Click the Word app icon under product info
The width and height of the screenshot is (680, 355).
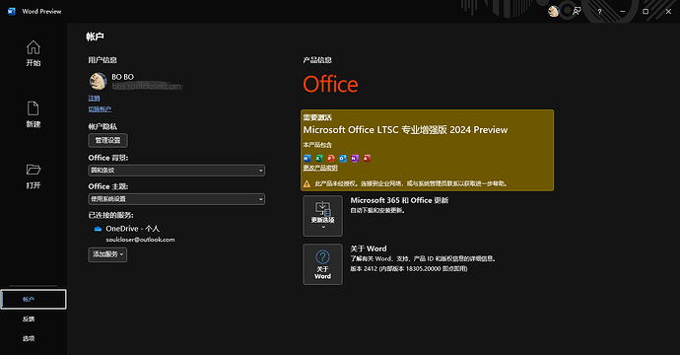[x=307, y=159]
